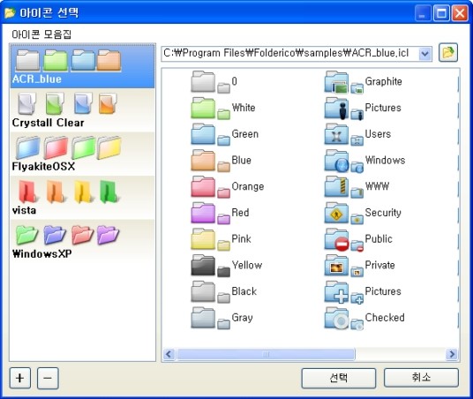Choose the FlyakiteOSX icon collection
The image size is (473, 399).
click(82, 154)
